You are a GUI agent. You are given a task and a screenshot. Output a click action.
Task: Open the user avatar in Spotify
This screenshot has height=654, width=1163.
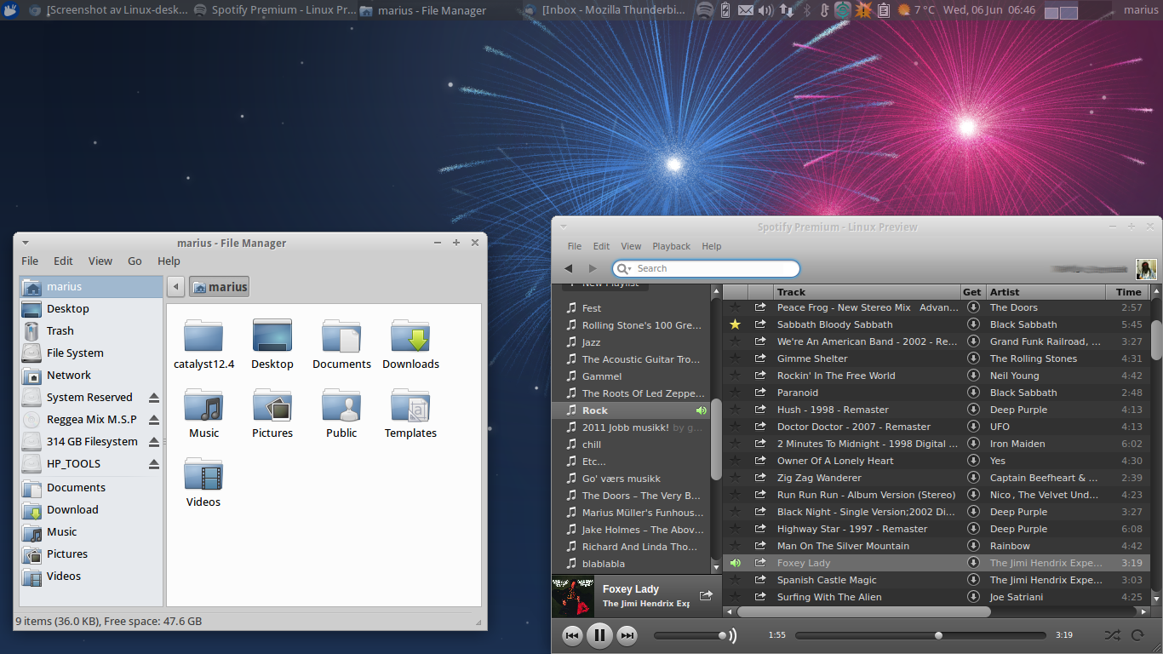[1146, 269]
